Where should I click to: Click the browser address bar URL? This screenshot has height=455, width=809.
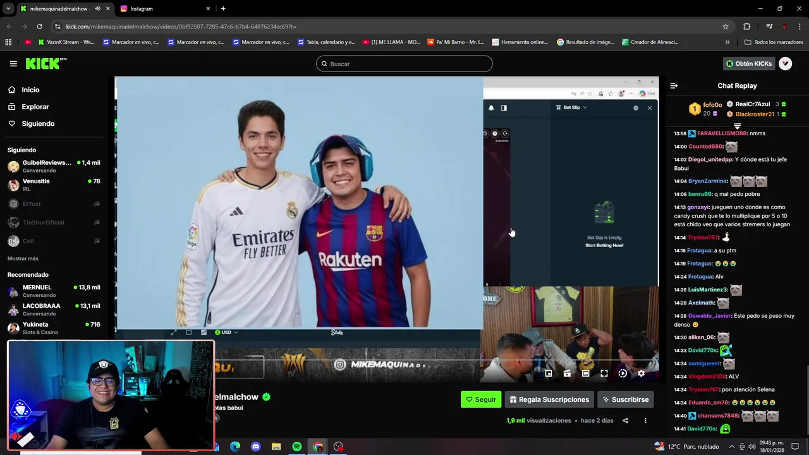pos(181,27)
